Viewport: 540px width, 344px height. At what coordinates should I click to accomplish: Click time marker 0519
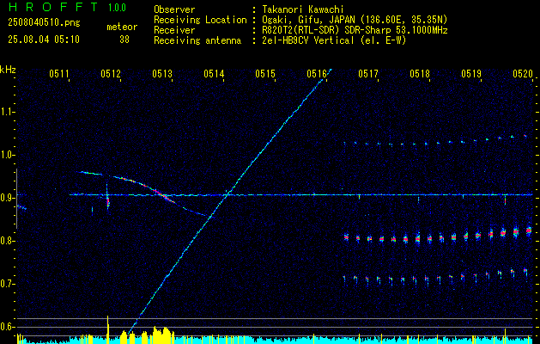click(471, 74)
